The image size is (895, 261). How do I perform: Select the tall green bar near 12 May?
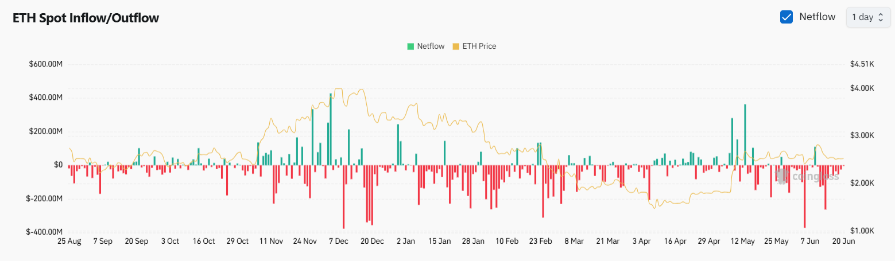point(745,135)
